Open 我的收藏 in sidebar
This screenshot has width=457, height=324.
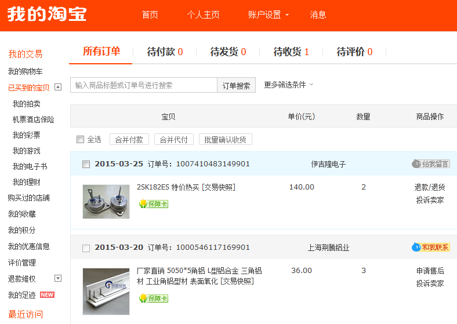pos(22,214)
